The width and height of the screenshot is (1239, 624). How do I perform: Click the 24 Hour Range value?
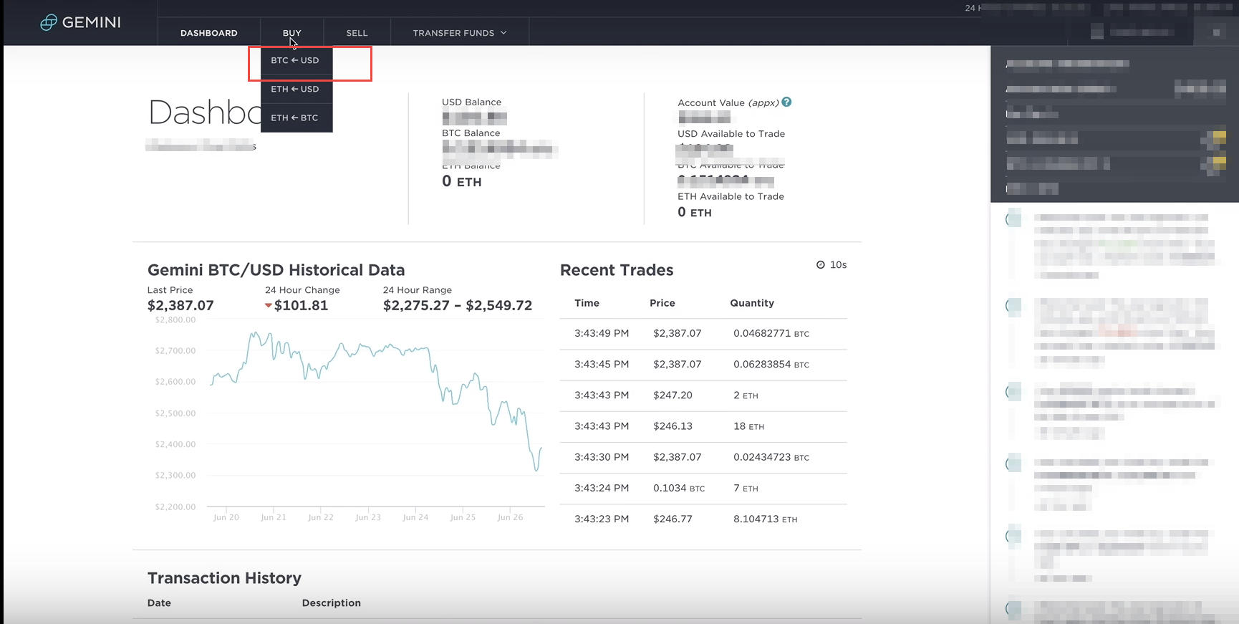[458, 305]
